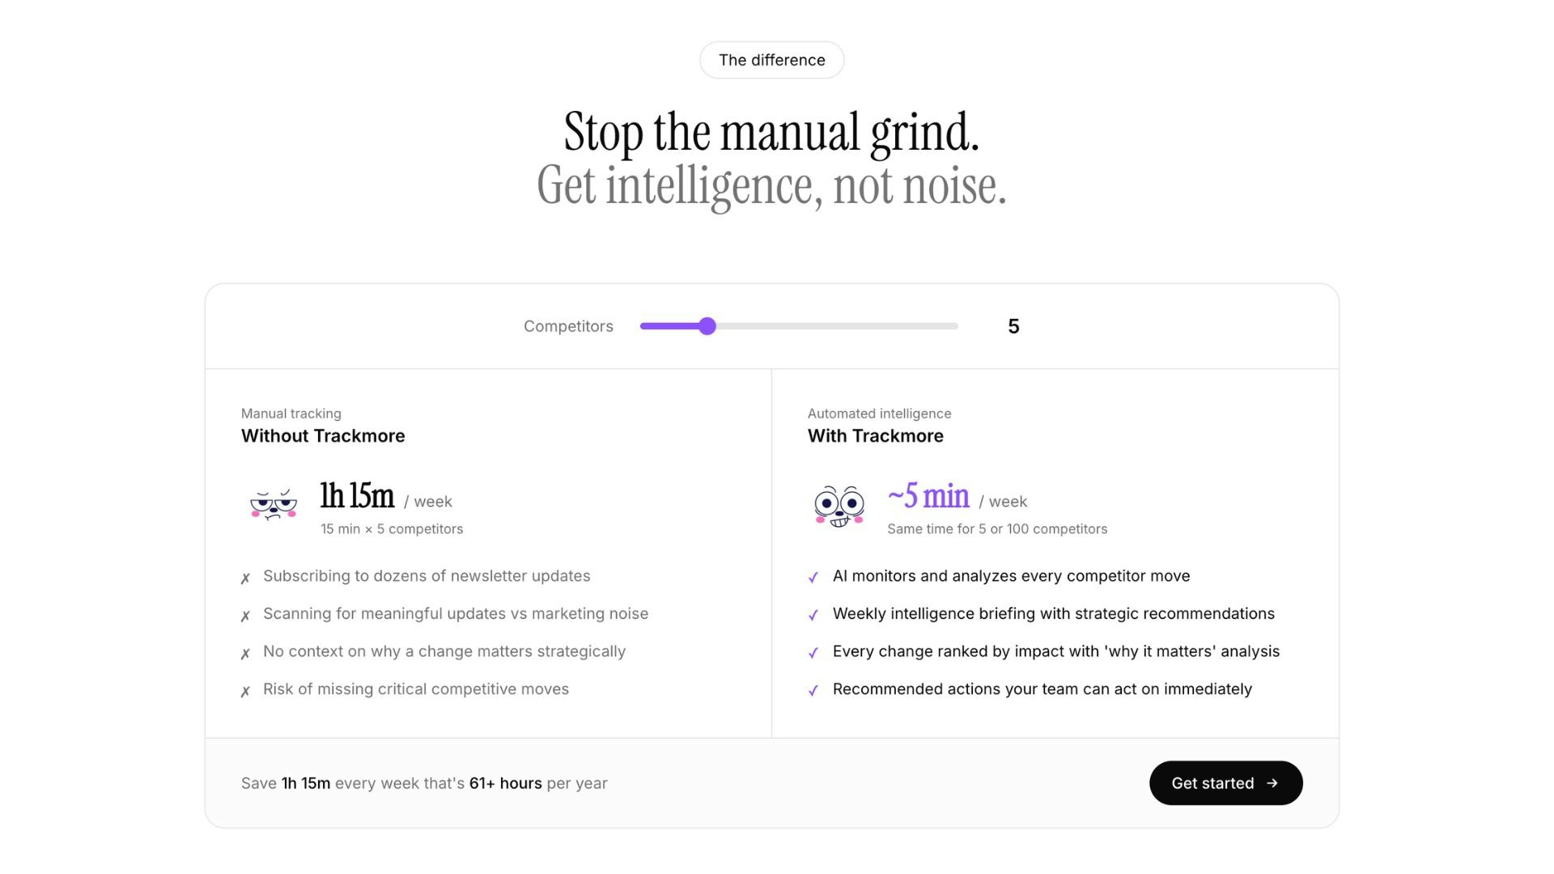
Task: Click the X icon beside 'Risk of missing' item
Action: point(245,691)
